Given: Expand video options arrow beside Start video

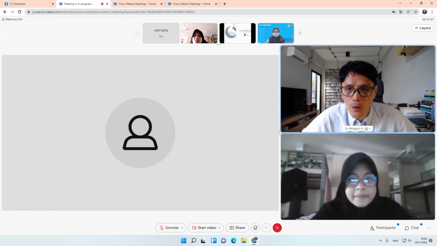Looking at the screenshot, I should pyautogui.click(x=220, y=228).
